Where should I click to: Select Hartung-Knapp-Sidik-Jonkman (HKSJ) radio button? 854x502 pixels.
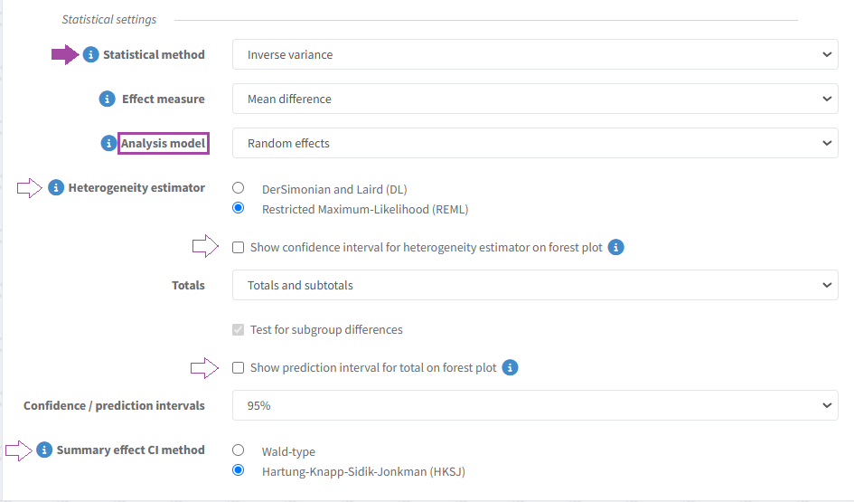coord(239,470)
